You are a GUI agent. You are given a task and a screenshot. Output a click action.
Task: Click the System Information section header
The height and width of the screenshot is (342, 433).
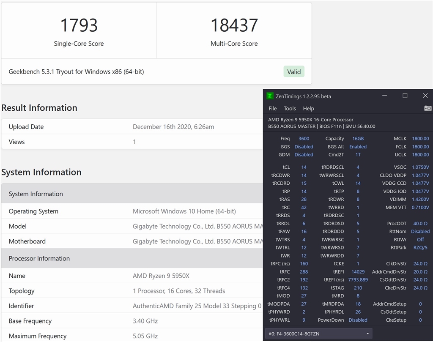click(41, 172)
